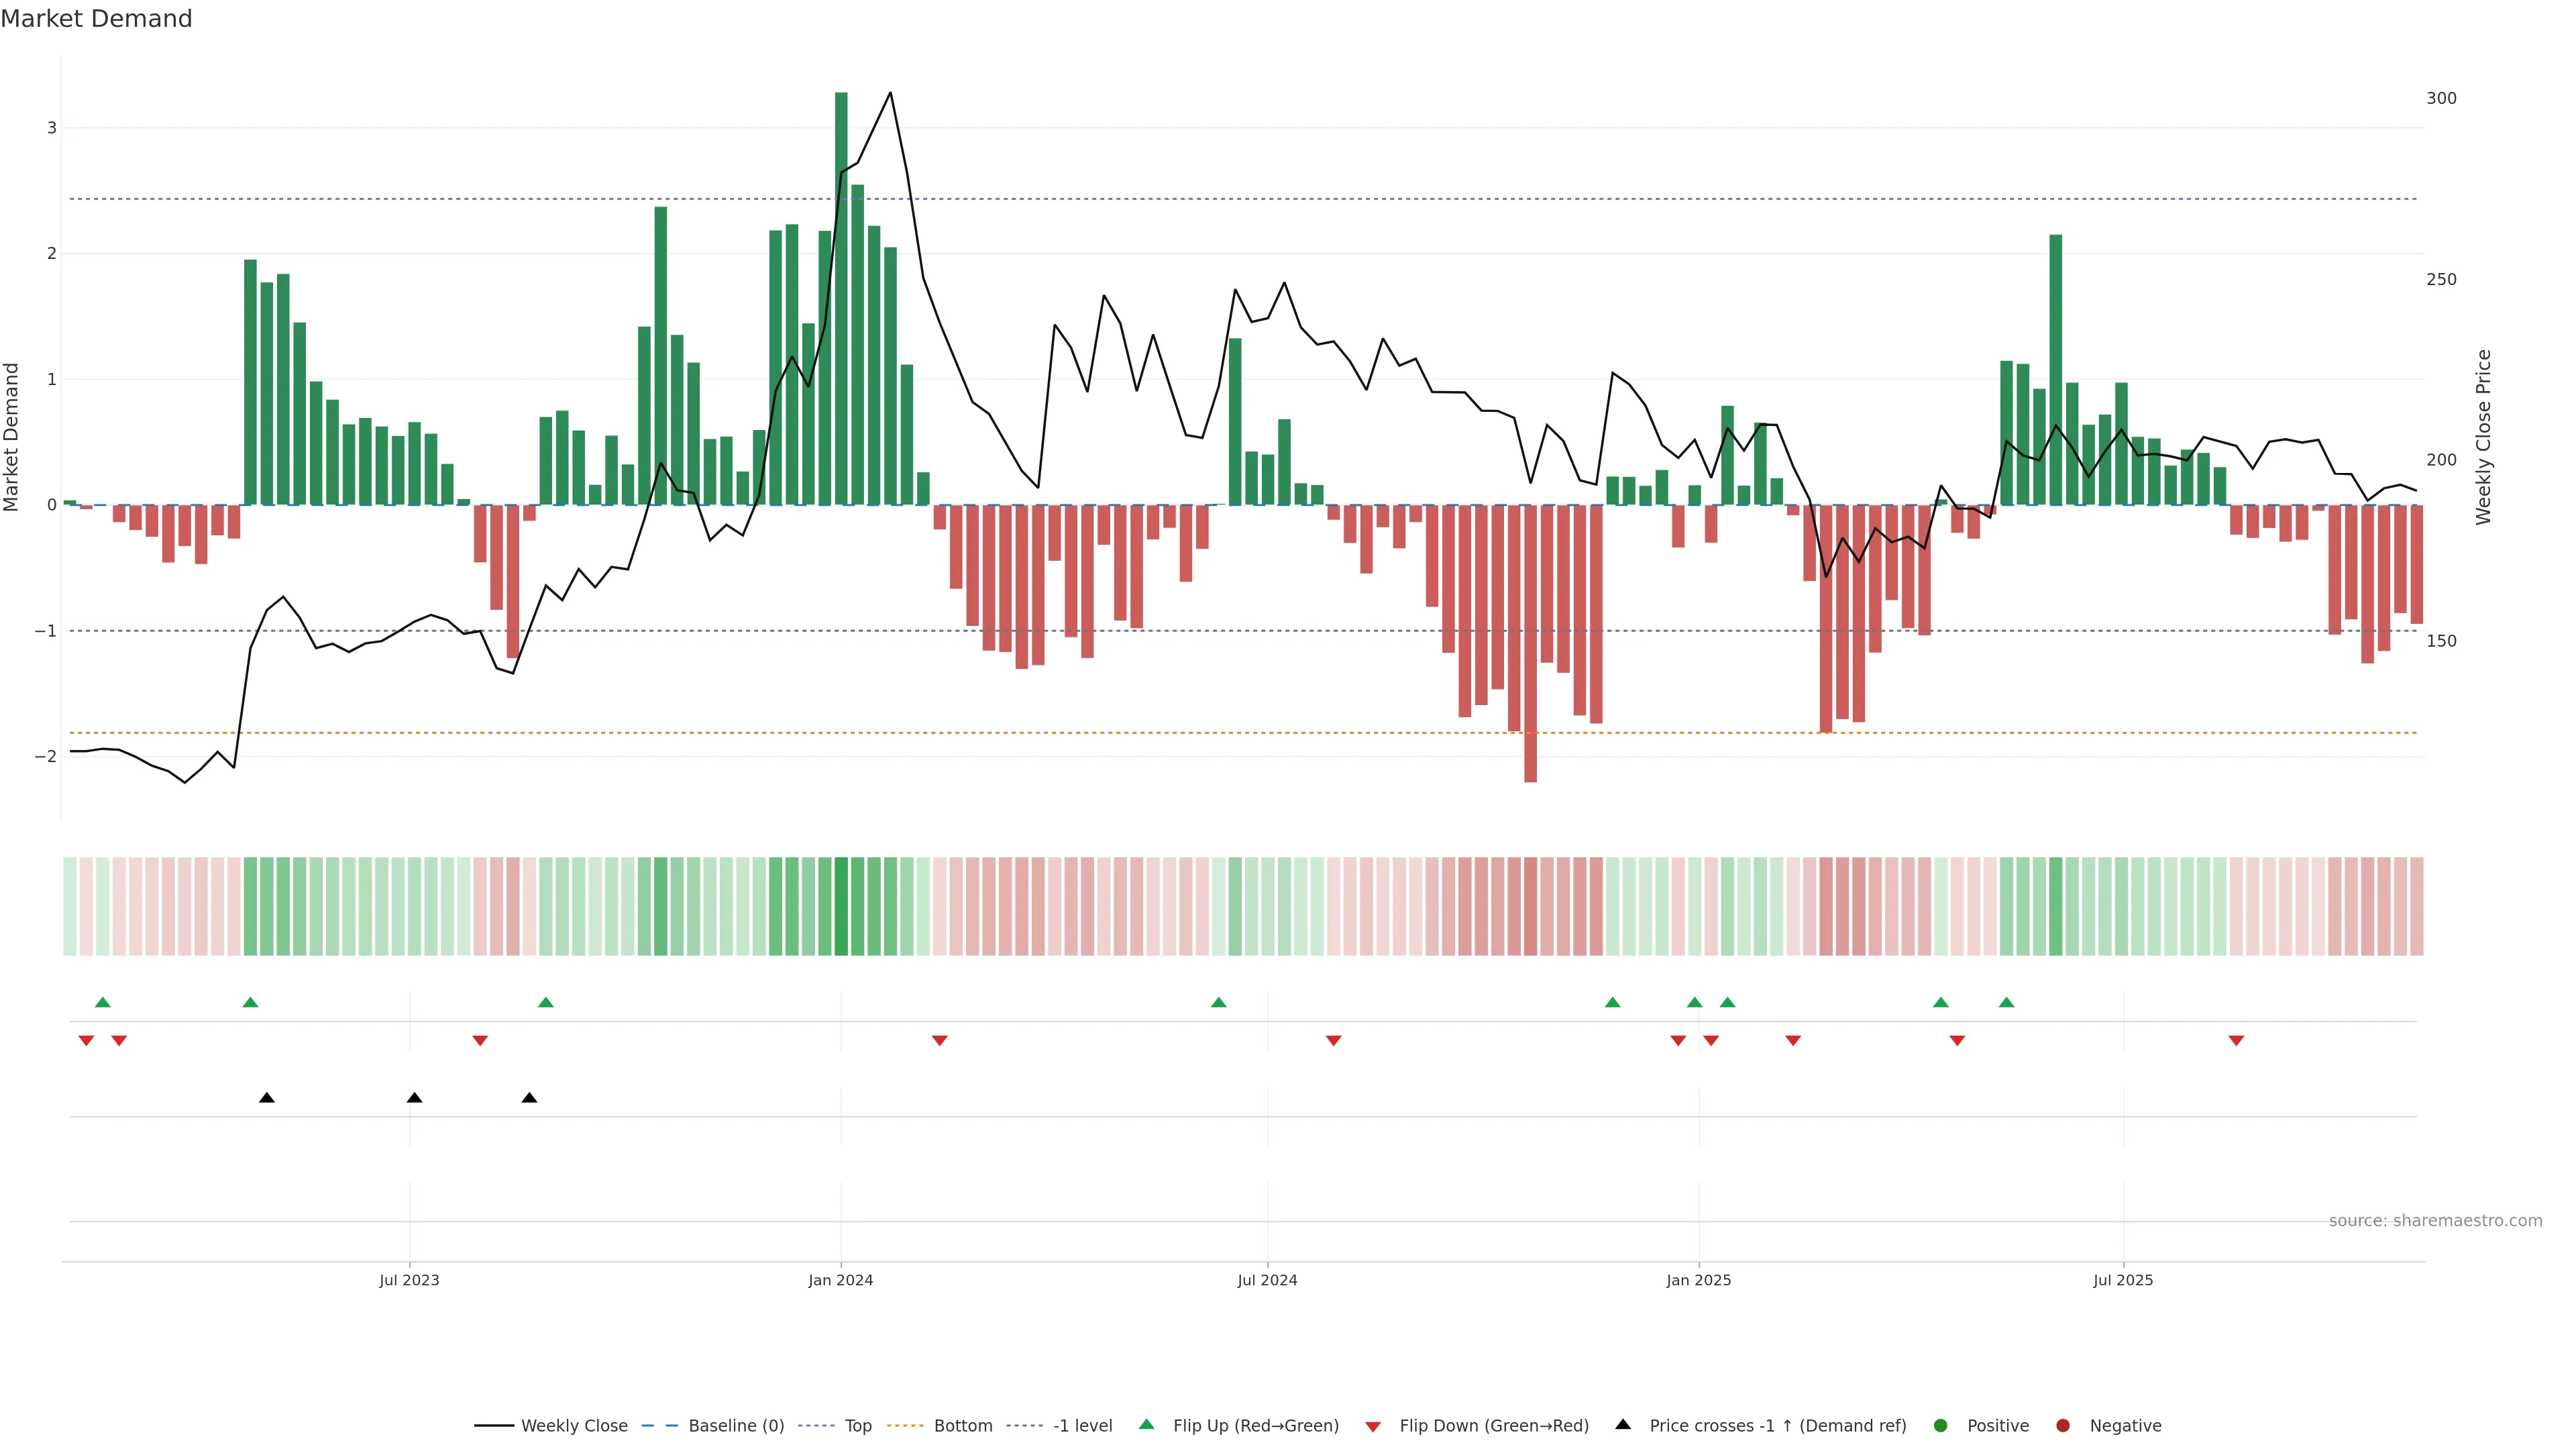Click the last red flip-down marker after Jul 2025
The image size is (2576, 1449).
click(2236, 1041)
